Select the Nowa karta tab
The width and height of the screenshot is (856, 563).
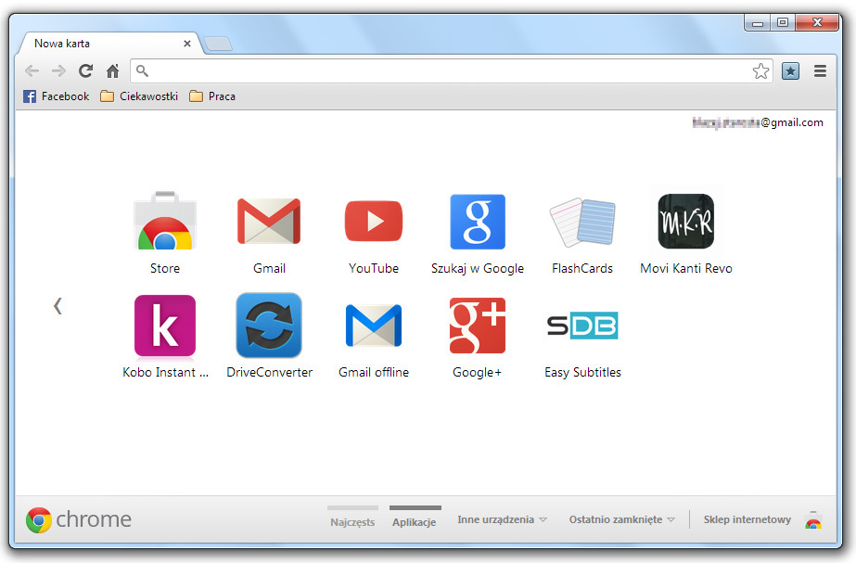pos(109,44)
